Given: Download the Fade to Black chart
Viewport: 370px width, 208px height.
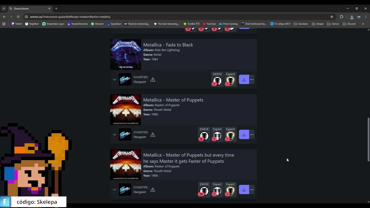Looking at the screenshot, I should (244, 79).
